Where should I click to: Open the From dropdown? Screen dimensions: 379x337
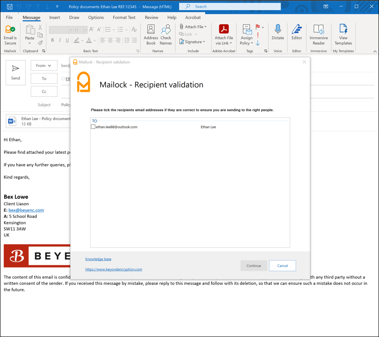point(44,65)
